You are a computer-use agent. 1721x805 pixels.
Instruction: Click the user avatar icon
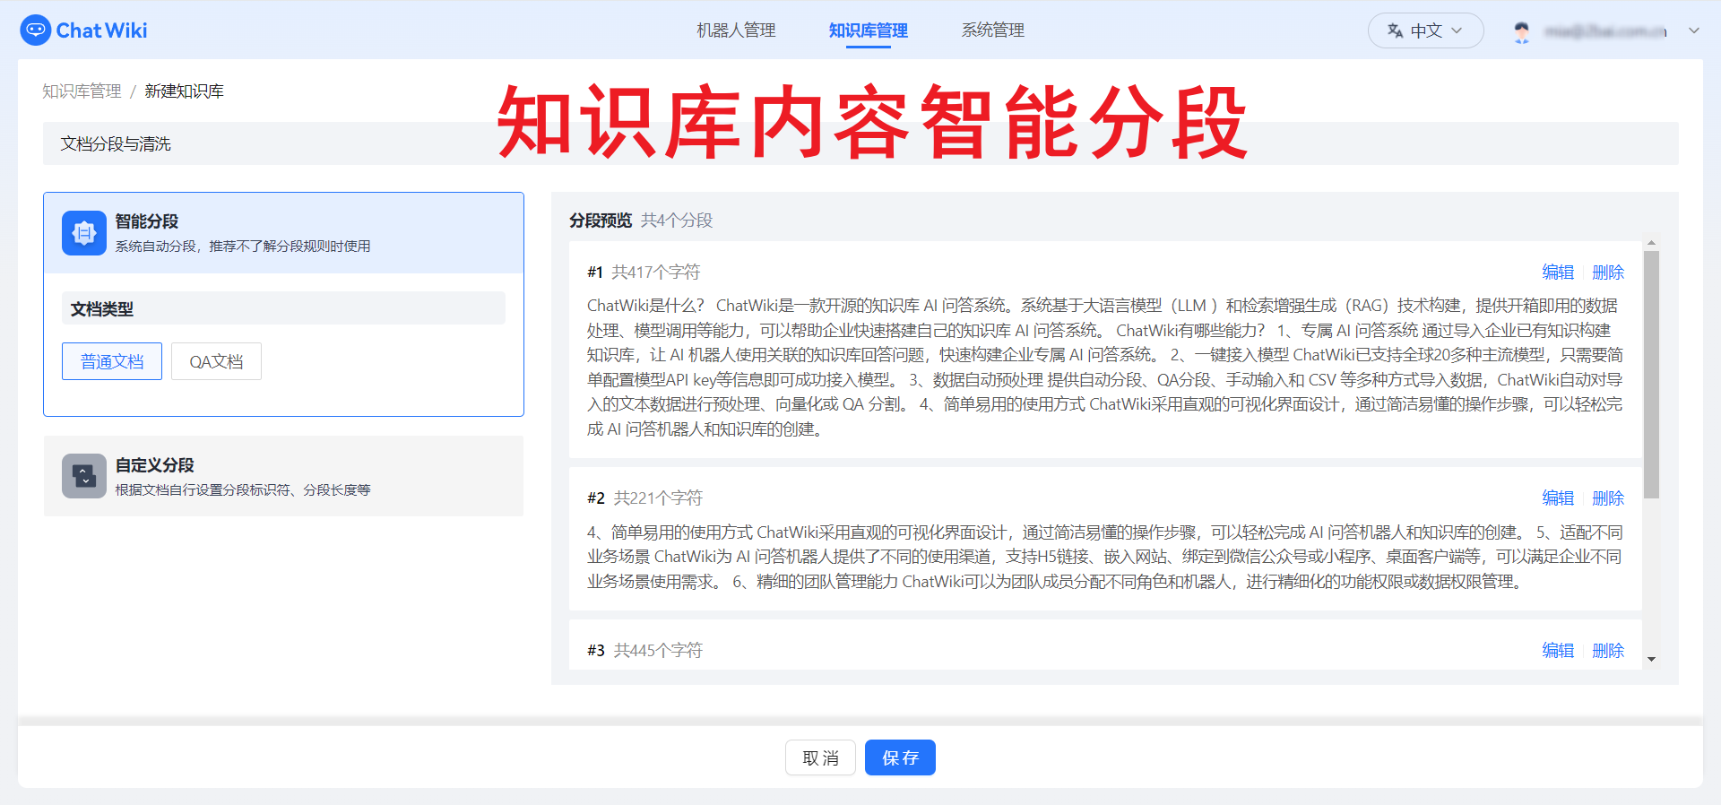click(x=1521, y=31)
